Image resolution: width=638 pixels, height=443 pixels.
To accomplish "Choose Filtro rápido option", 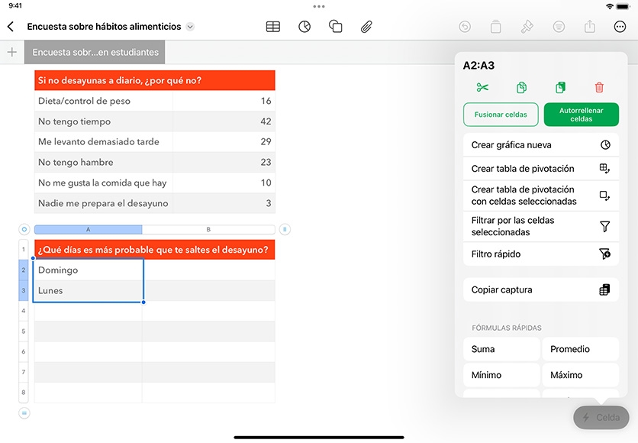I will click(541, 254).
